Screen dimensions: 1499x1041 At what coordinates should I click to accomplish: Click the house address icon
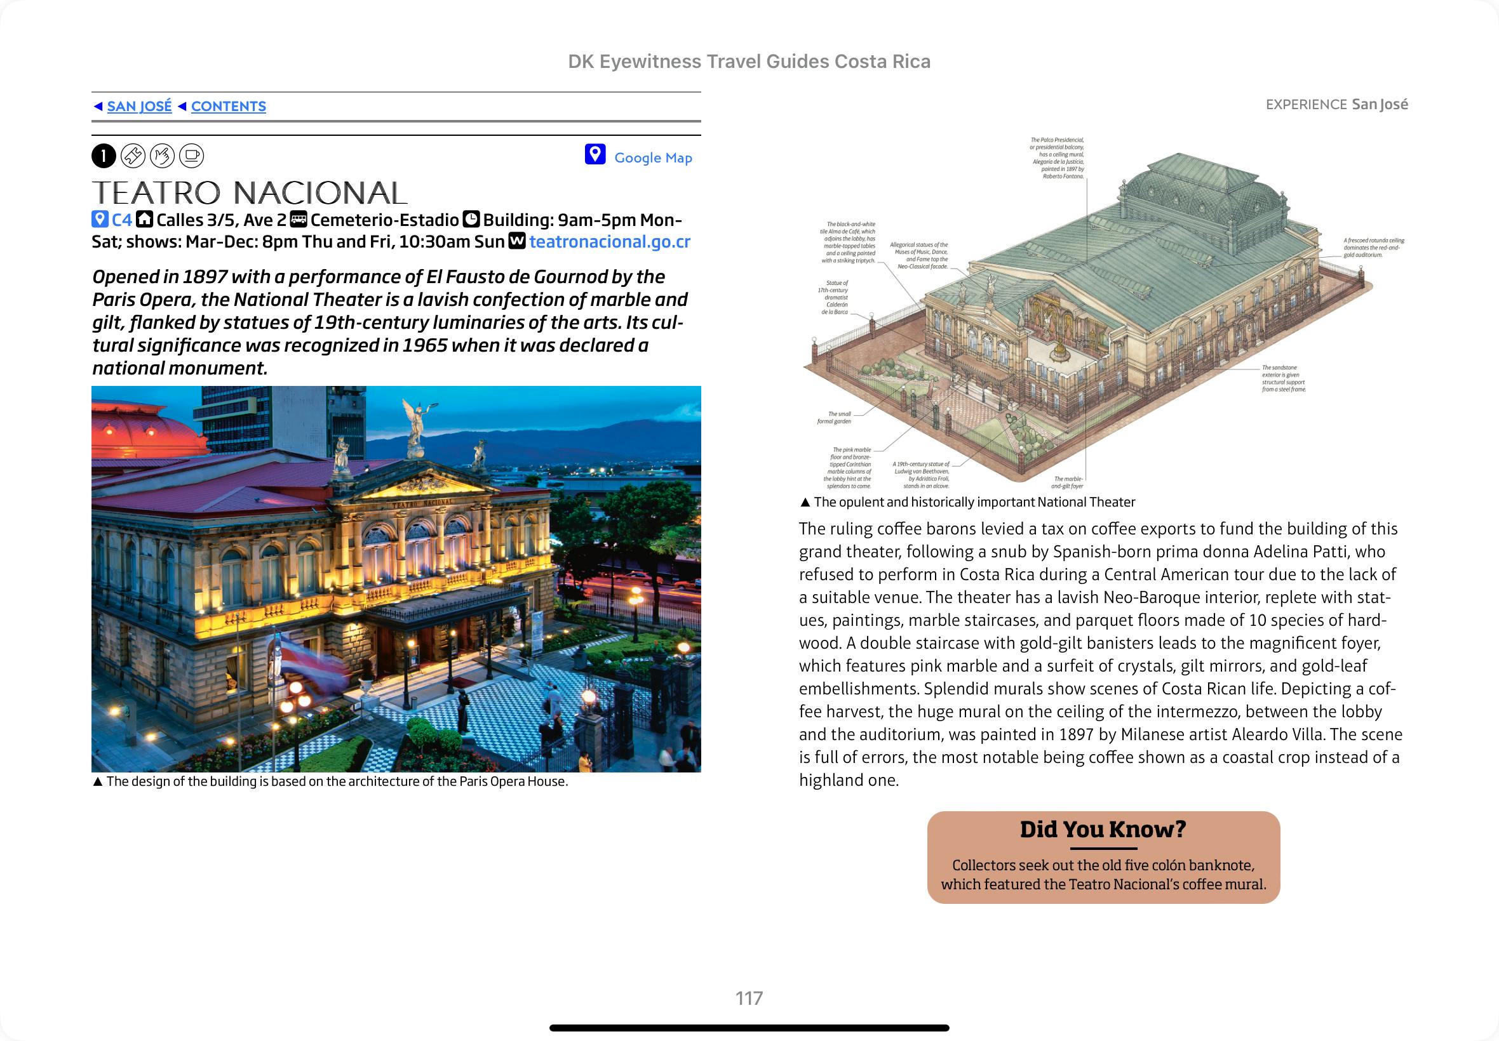pyautogui.click(x=144, y=220)
